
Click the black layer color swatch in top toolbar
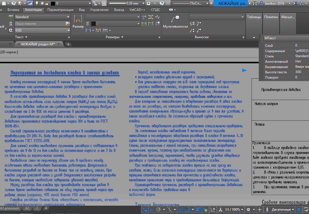pyautogui.click(x=53, y=3)
